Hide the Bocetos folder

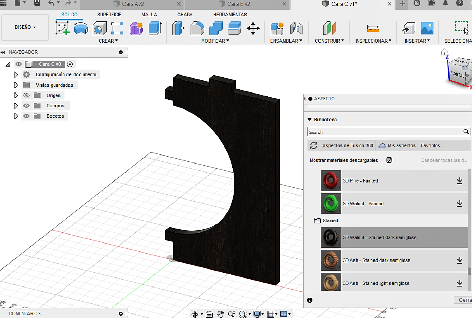(26, 116)
